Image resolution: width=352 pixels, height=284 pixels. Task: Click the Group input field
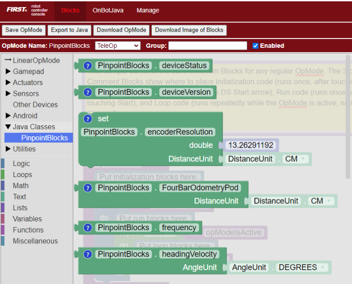point(207,46)
